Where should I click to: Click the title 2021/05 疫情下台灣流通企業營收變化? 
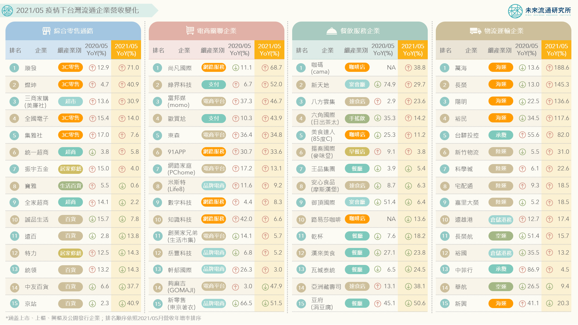tap(77, 10)
